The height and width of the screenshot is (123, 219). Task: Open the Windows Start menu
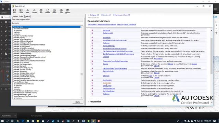tap(2, 121)
